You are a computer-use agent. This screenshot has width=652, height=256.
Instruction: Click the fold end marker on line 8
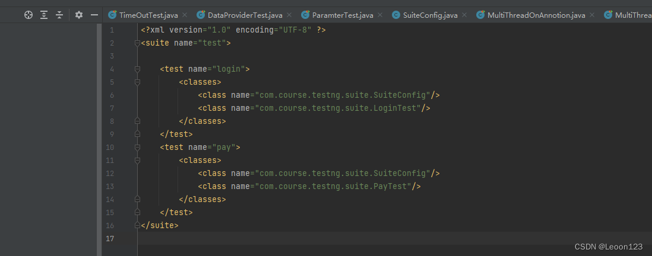138,121
